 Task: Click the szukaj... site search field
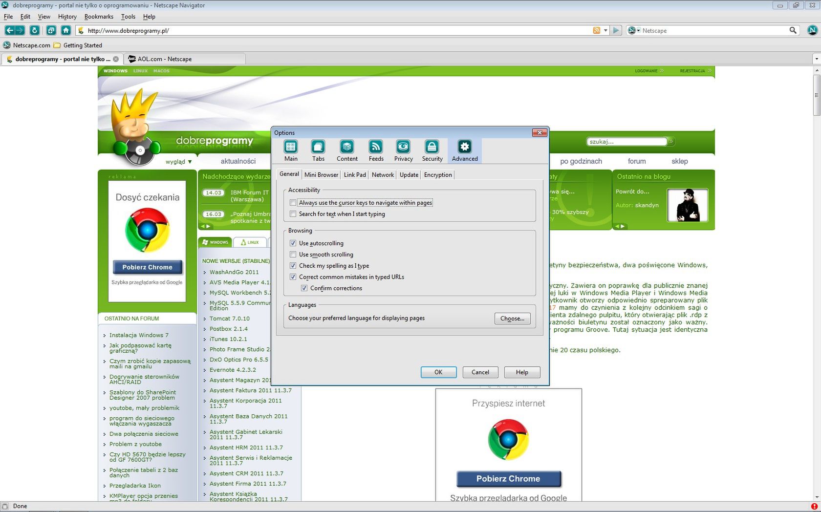click(x=627, y=142)
